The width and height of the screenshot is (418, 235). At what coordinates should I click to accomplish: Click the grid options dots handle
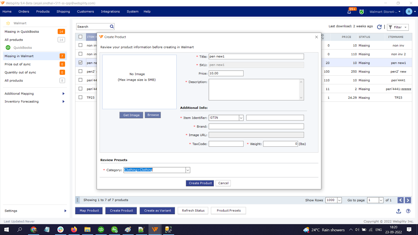pos(77,200)
